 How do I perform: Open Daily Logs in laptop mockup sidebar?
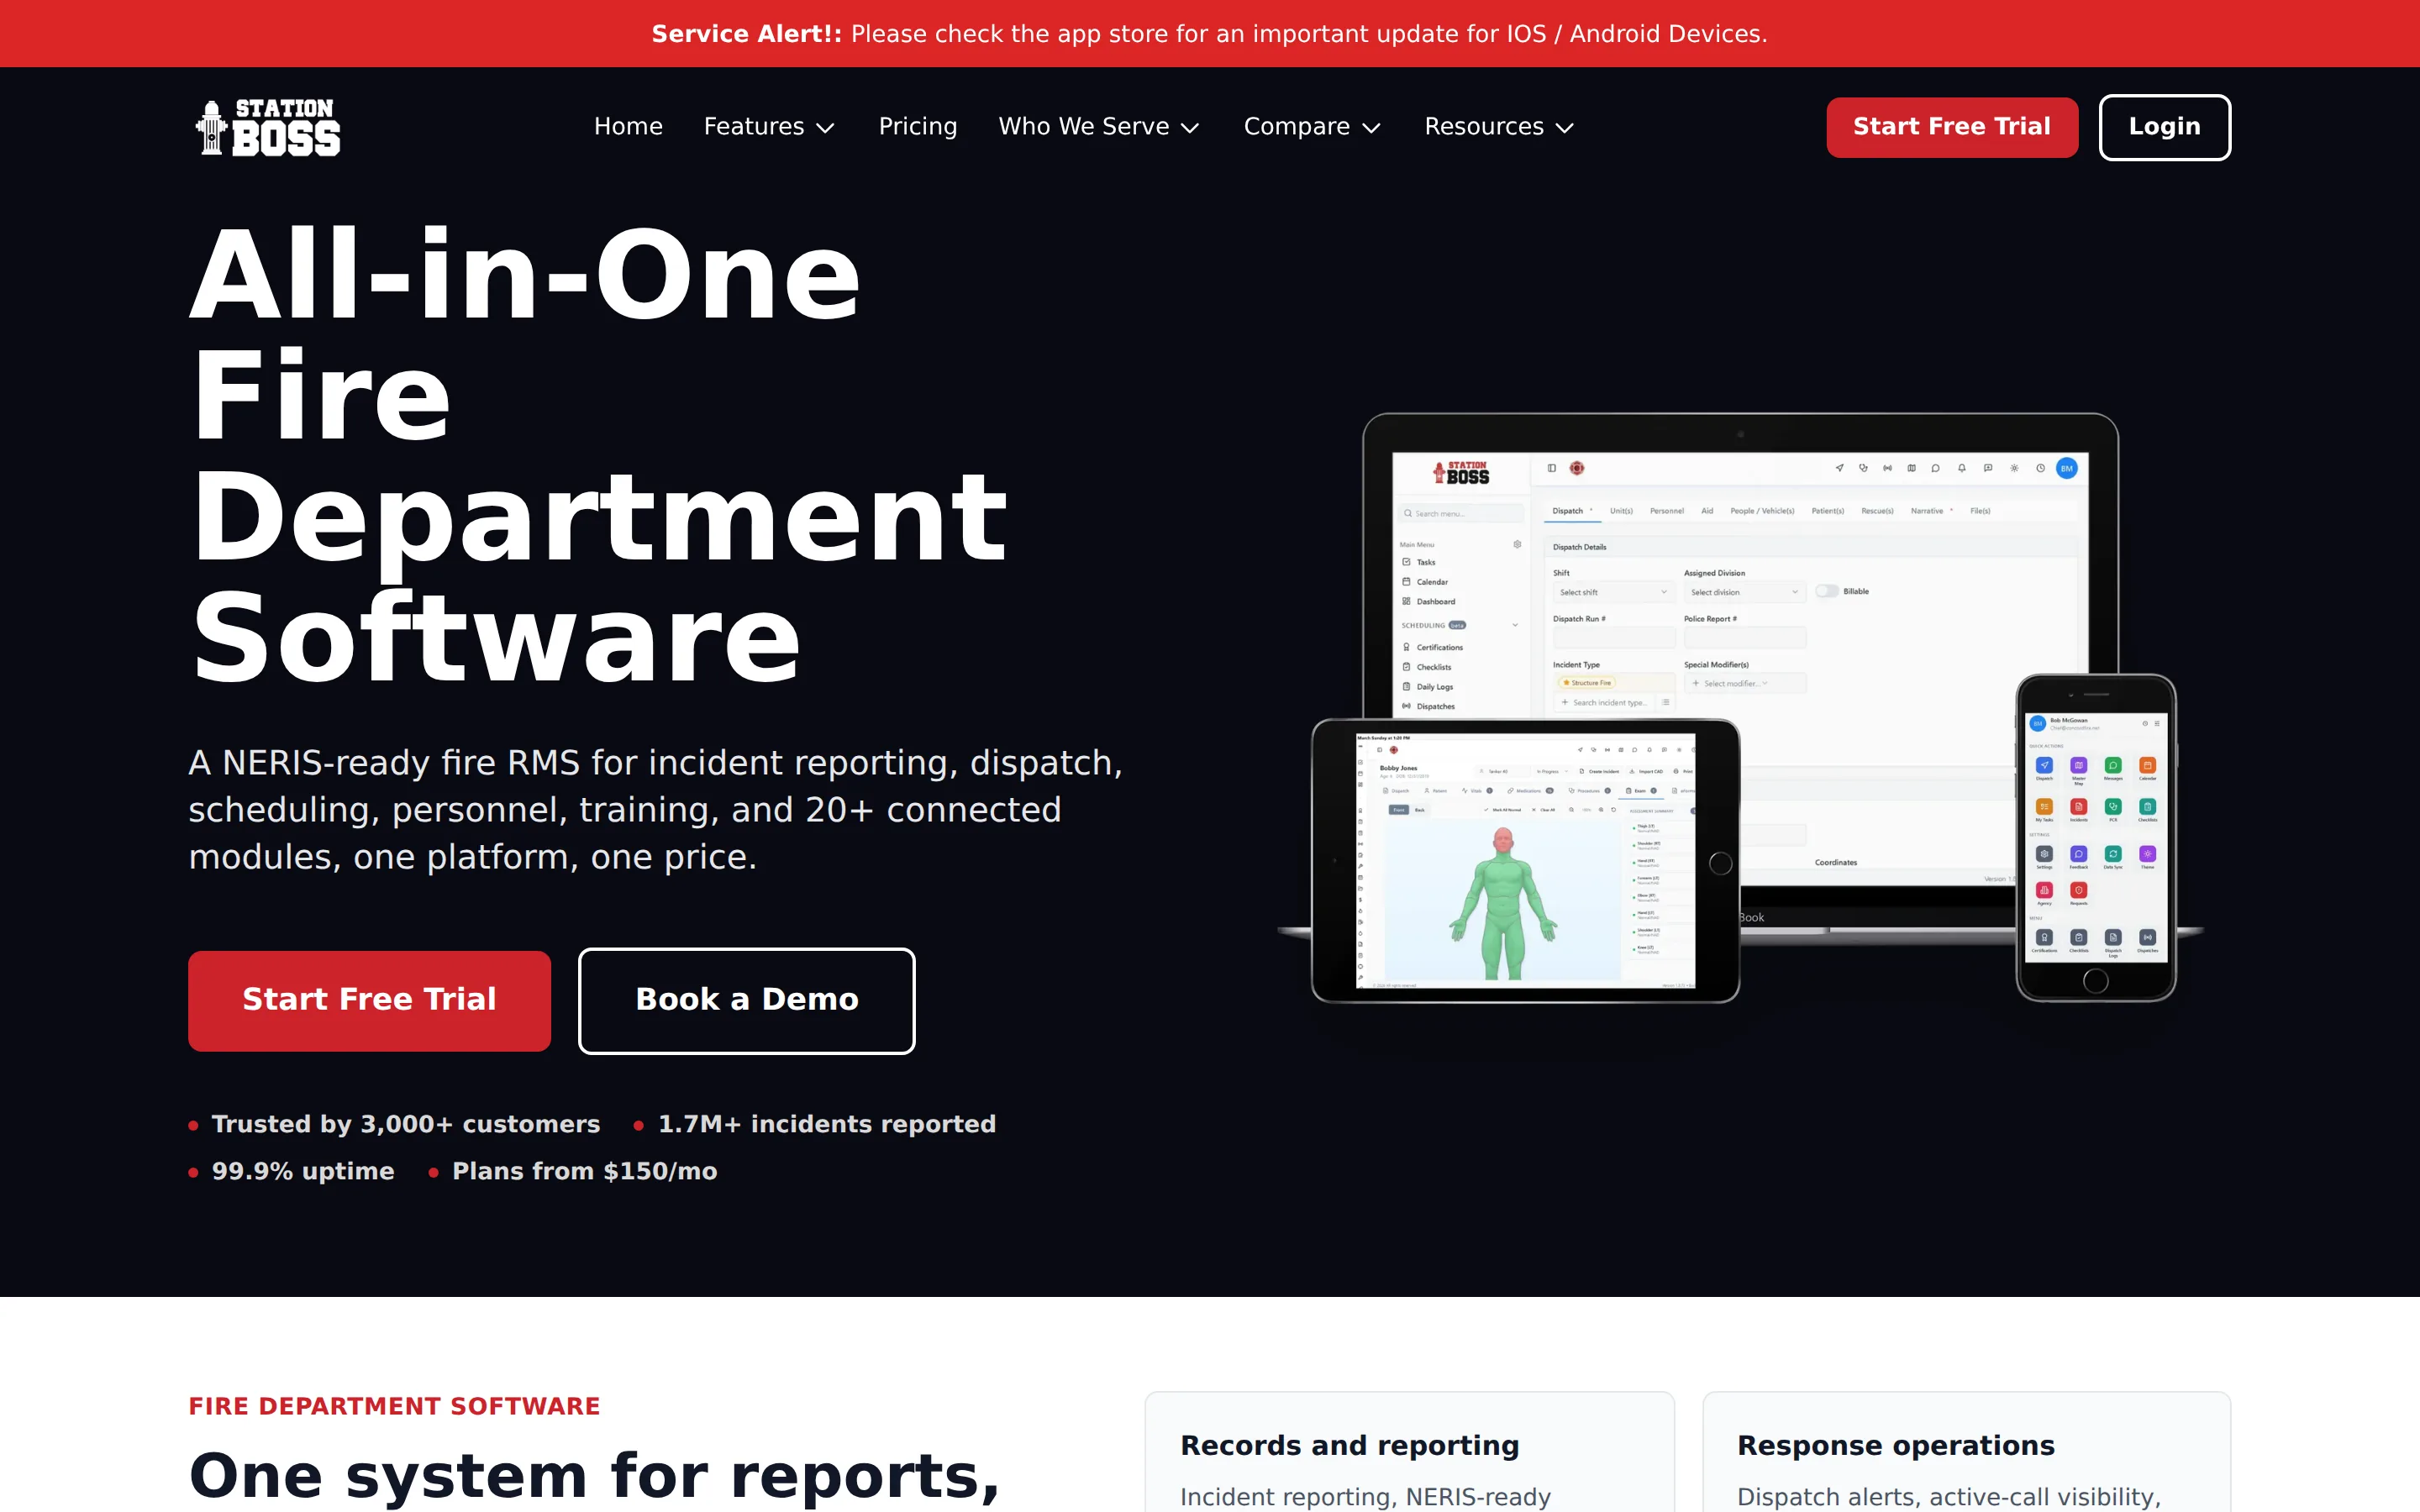pos(1428,687)
